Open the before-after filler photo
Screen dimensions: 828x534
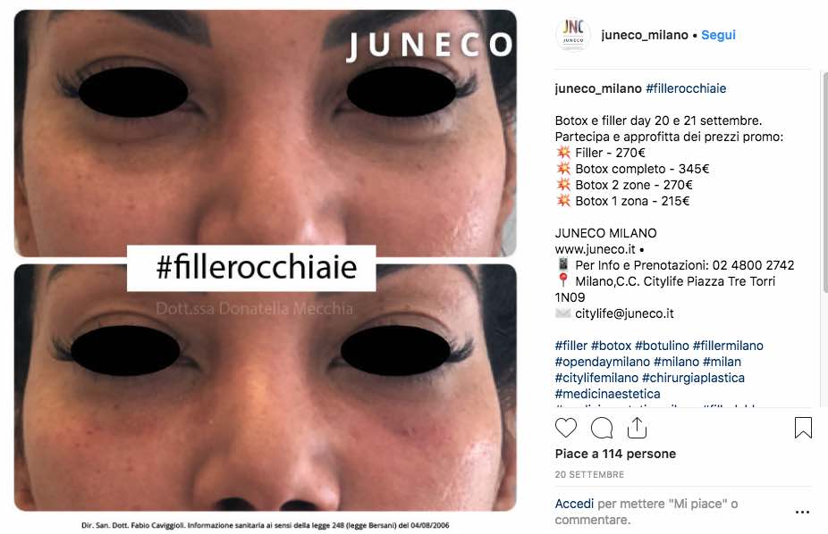click(265, 261)
